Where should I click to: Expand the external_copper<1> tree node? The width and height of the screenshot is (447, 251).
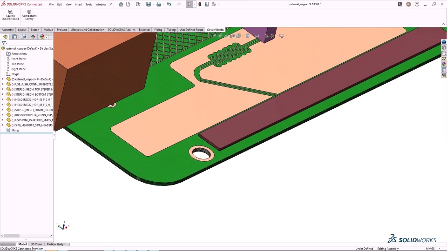(3, 79)
